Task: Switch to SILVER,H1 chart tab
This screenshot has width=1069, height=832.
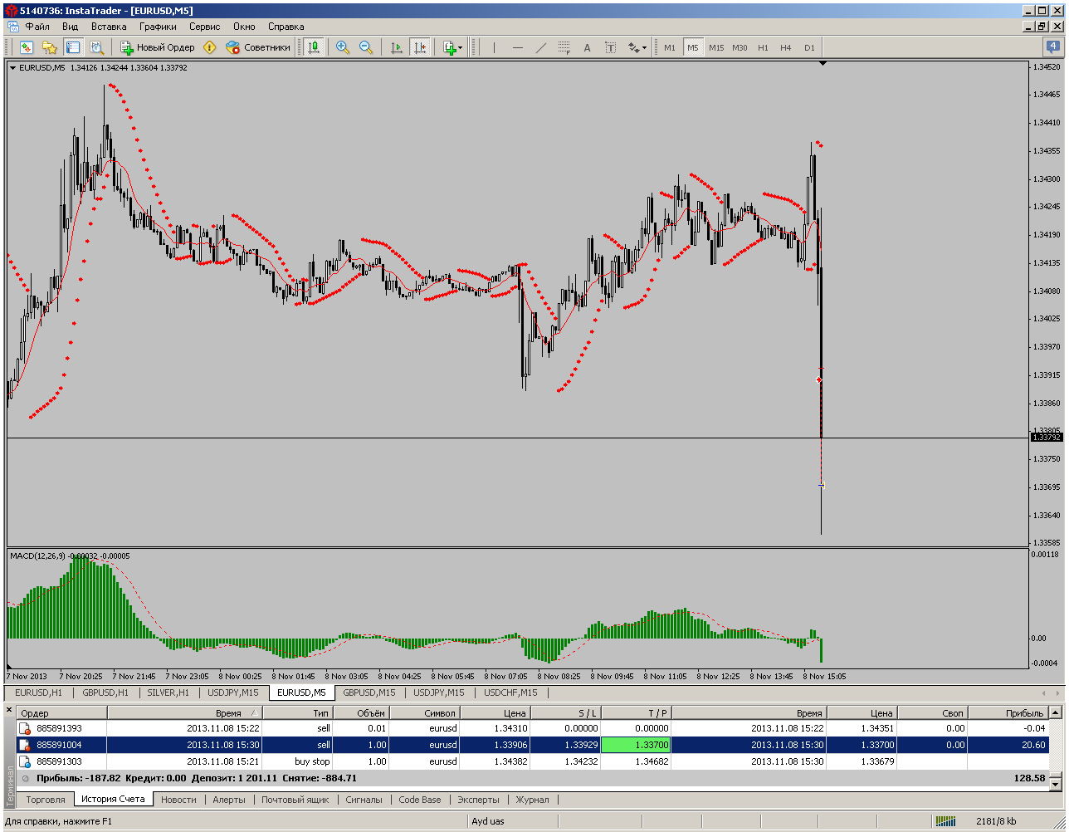Action: (x=168, y=693)
